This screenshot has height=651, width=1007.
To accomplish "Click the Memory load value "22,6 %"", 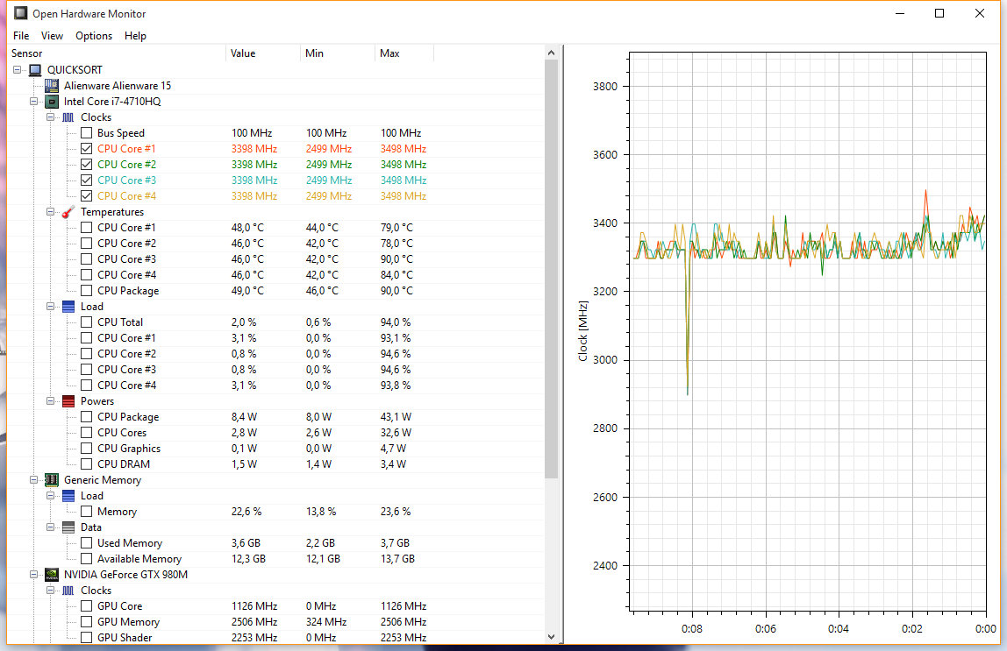I will [246, 512].
